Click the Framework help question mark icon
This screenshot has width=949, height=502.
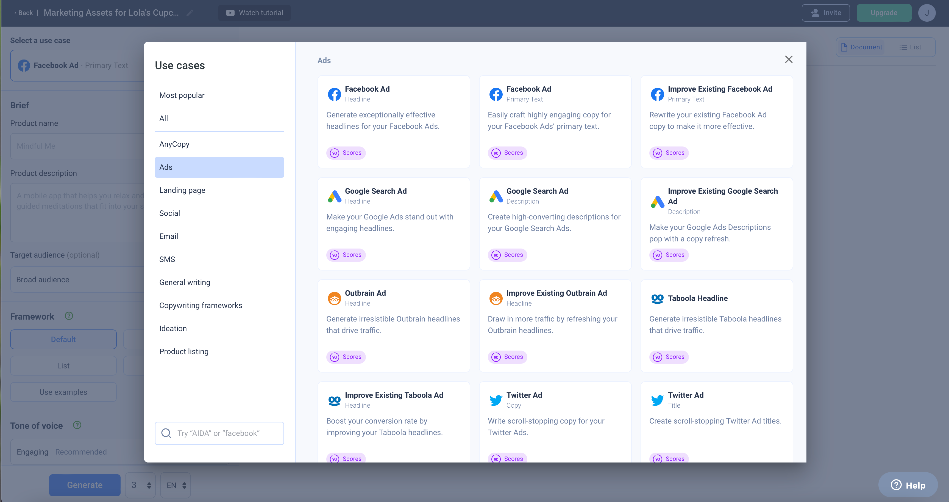pyautogui.click(x=69, y=316)
